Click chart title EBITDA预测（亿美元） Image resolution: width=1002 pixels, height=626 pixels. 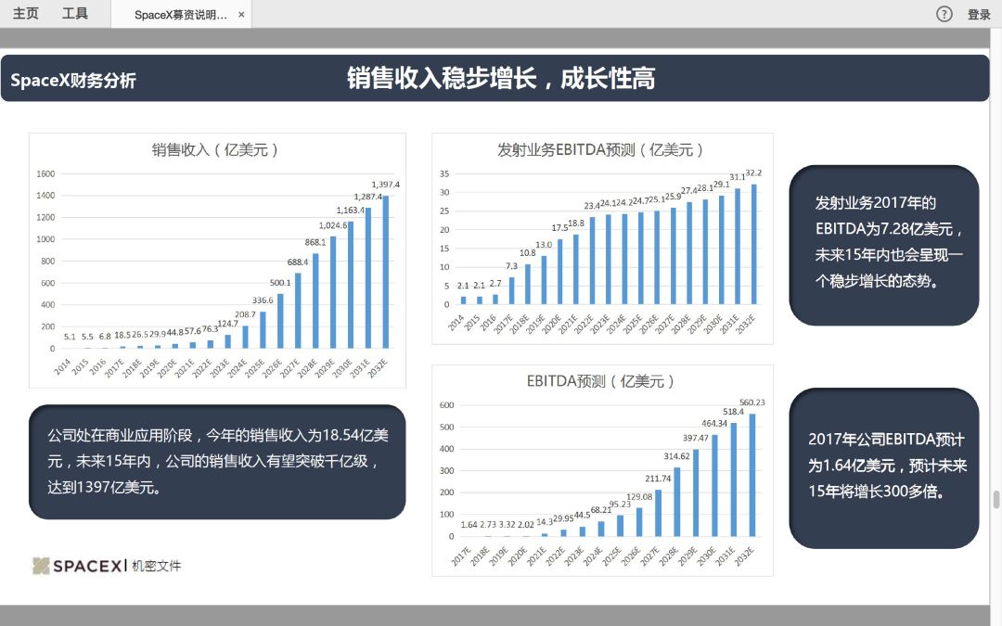(600, 381)
